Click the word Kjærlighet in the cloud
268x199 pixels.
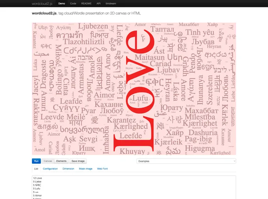pos(200,124)
